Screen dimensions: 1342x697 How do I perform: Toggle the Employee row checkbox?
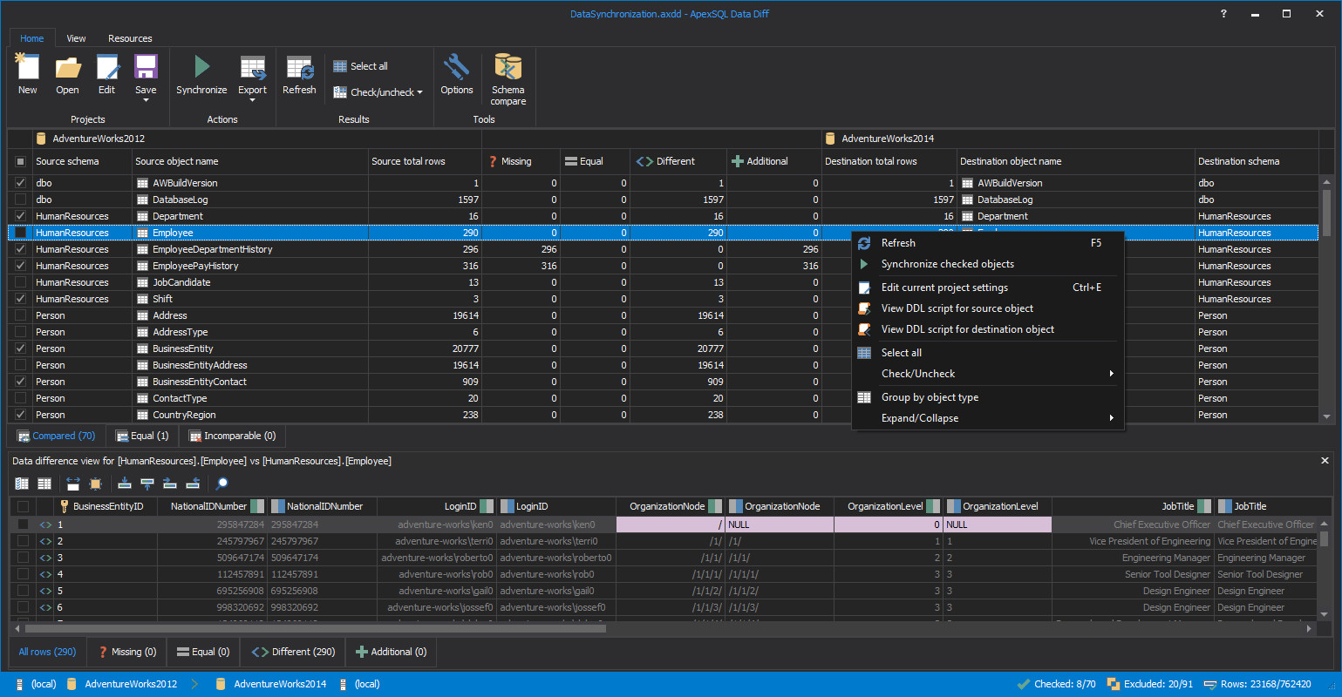[x=21, y=233]
